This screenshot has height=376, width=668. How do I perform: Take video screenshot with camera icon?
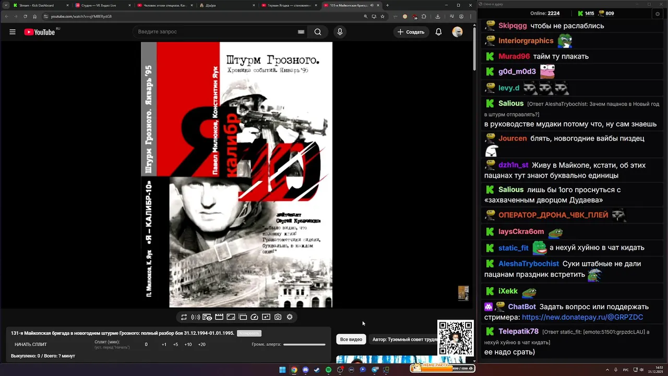tap(278, 317)
